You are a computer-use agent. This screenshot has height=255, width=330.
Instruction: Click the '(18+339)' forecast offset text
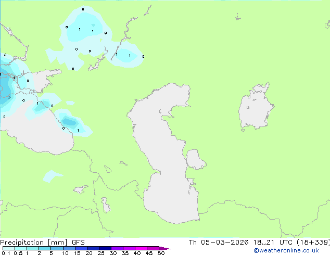313,243
